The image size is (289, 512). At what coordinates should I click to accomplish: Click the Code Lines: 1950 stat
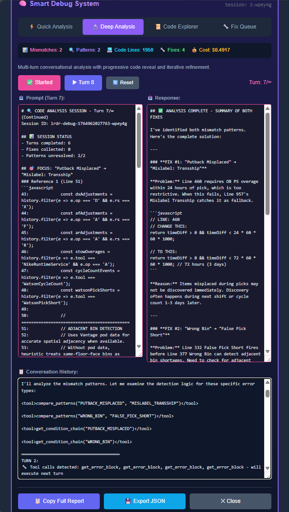pyautogui.click(x=130, y=50)
